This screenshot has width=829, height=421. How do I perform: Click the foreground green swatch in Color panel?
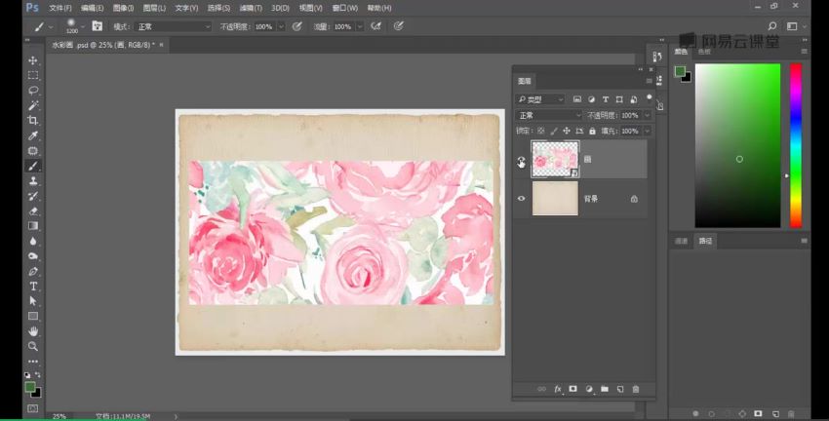(x=680, y=71)
